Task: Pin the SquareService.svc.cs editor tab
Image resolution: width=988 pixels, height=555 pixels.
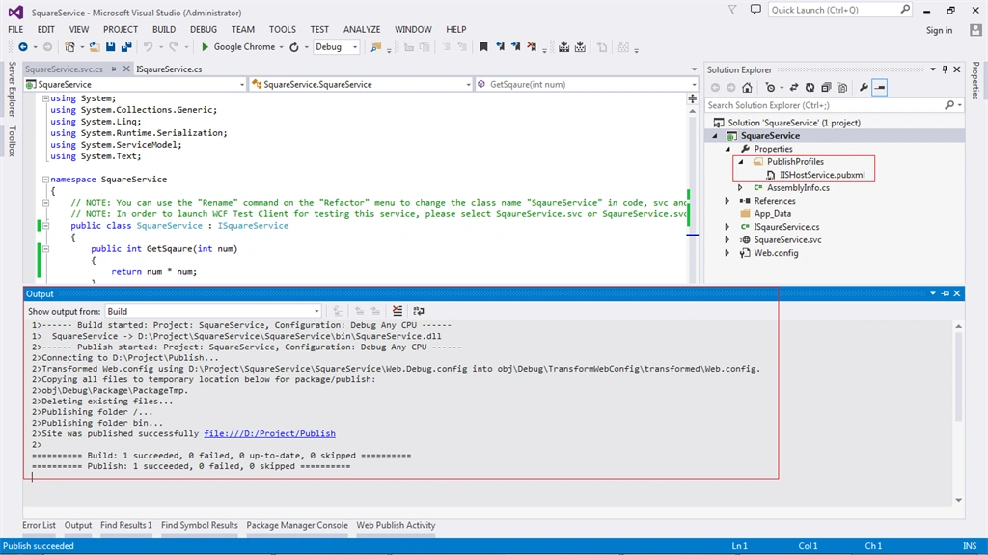Action: click(x=114, y=69)
